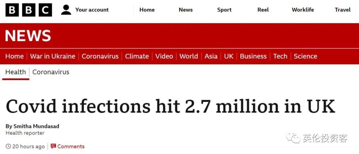This screenshot has height=154, width=359.
Task: Select Science news category
Action: (x=305, y=56)
